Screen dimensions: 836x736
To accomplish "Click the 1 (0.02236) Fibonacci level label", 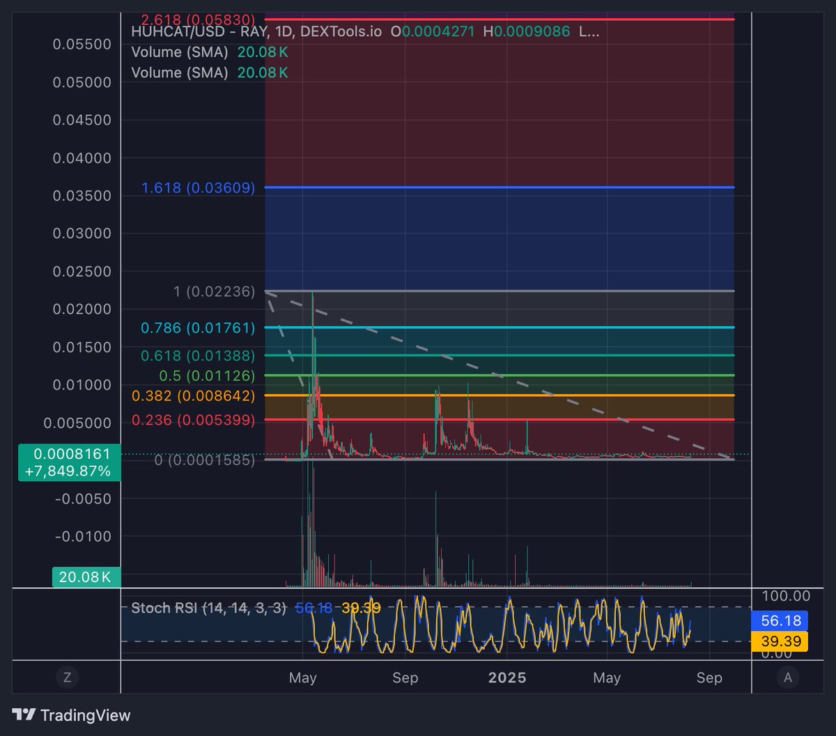I will click(214, 291).
